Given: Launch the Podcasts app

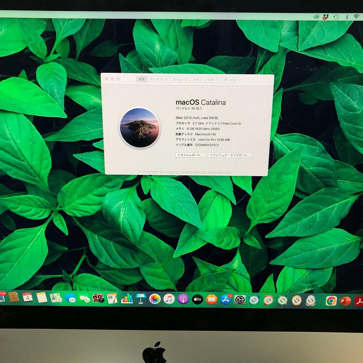Looking at the screenshot, I should point(183,299).
